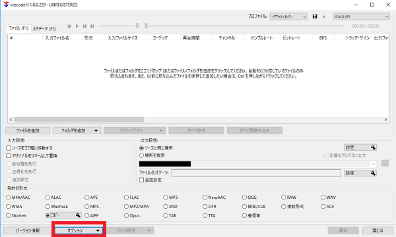Click the horizontal scrollbar thumb in file list
396x237 pixels.
tap(79, 120)
